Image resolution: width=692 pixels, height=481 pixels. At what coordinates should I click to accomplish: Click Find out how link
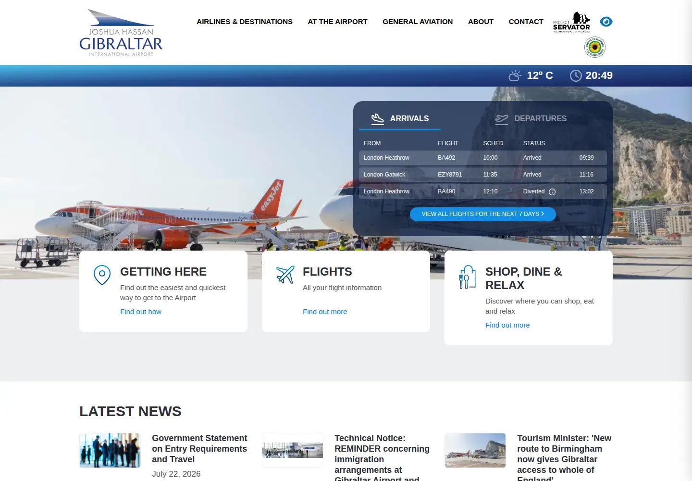tap(141, 312)
